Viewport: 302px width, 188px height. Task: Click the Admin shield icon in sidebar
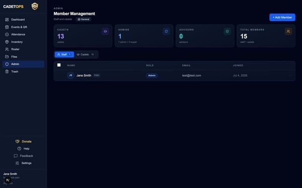pos(7,64)
